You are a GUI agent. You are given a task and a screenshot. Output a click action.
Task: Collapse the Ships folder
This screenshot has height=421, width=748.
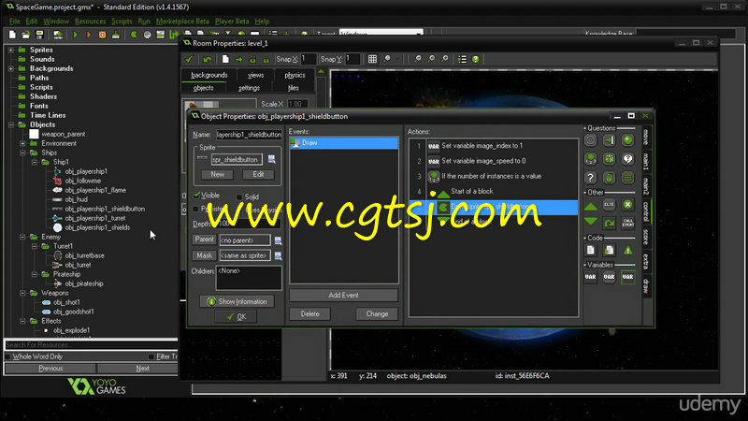[x=22, y=152]
